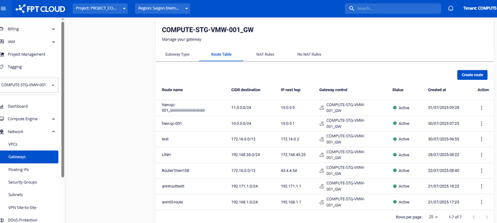Click the Project Management icon

[2, 54]
